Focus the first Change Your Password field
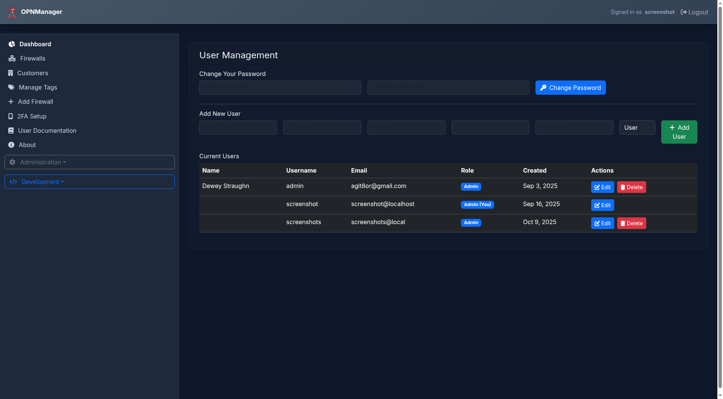This screenshot has height=399, width=723. [280, 88]
